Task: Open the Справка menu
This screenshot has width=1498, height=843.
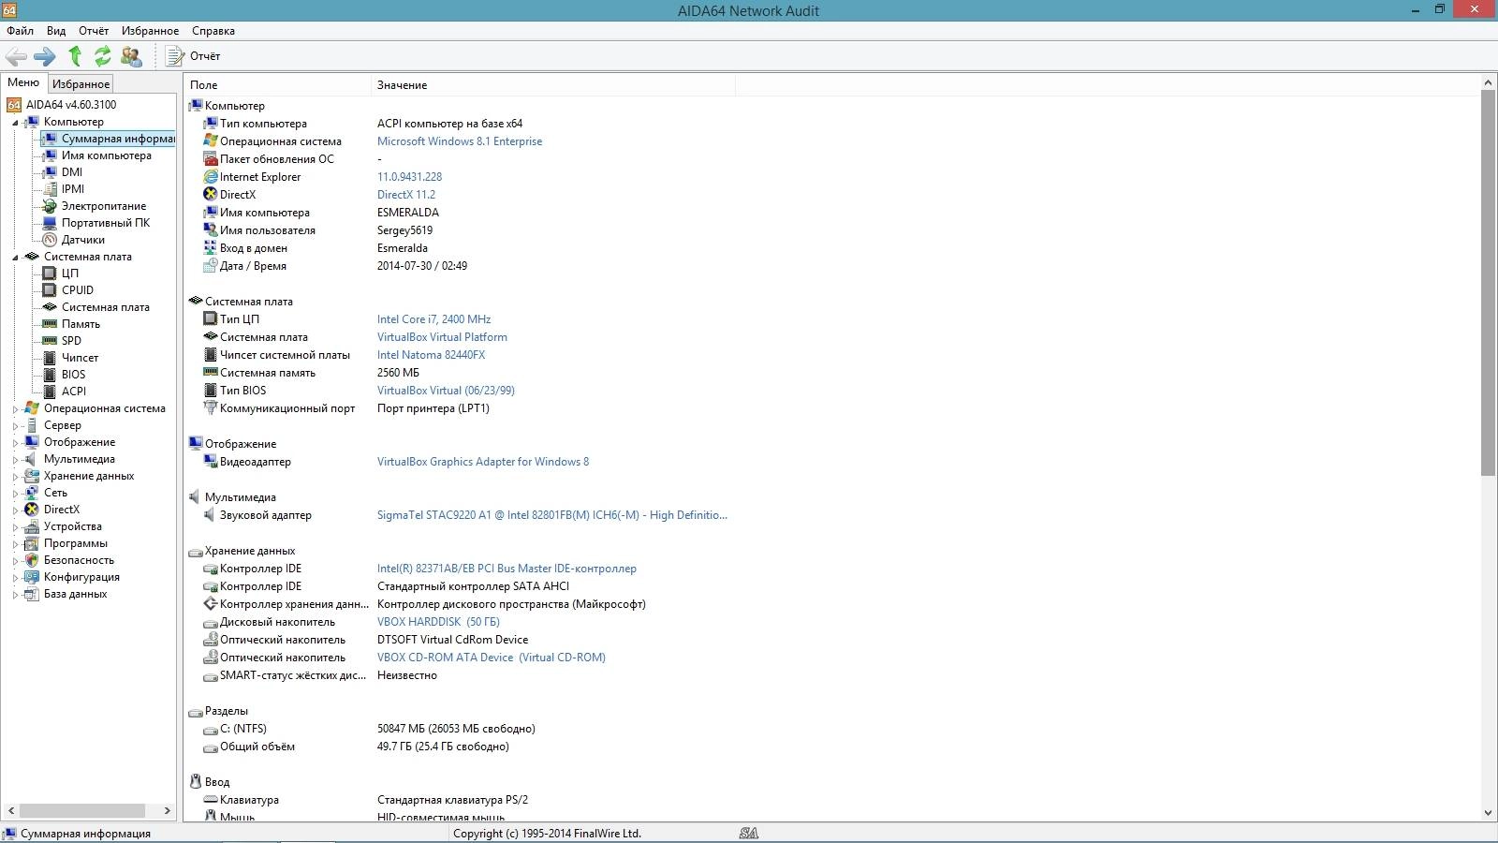Action: tap(213, 31)
